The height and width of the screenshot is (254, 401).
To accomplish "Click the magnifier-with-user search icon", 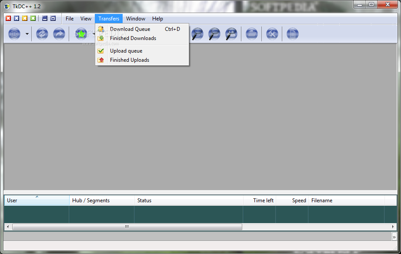I will point(231,34).
